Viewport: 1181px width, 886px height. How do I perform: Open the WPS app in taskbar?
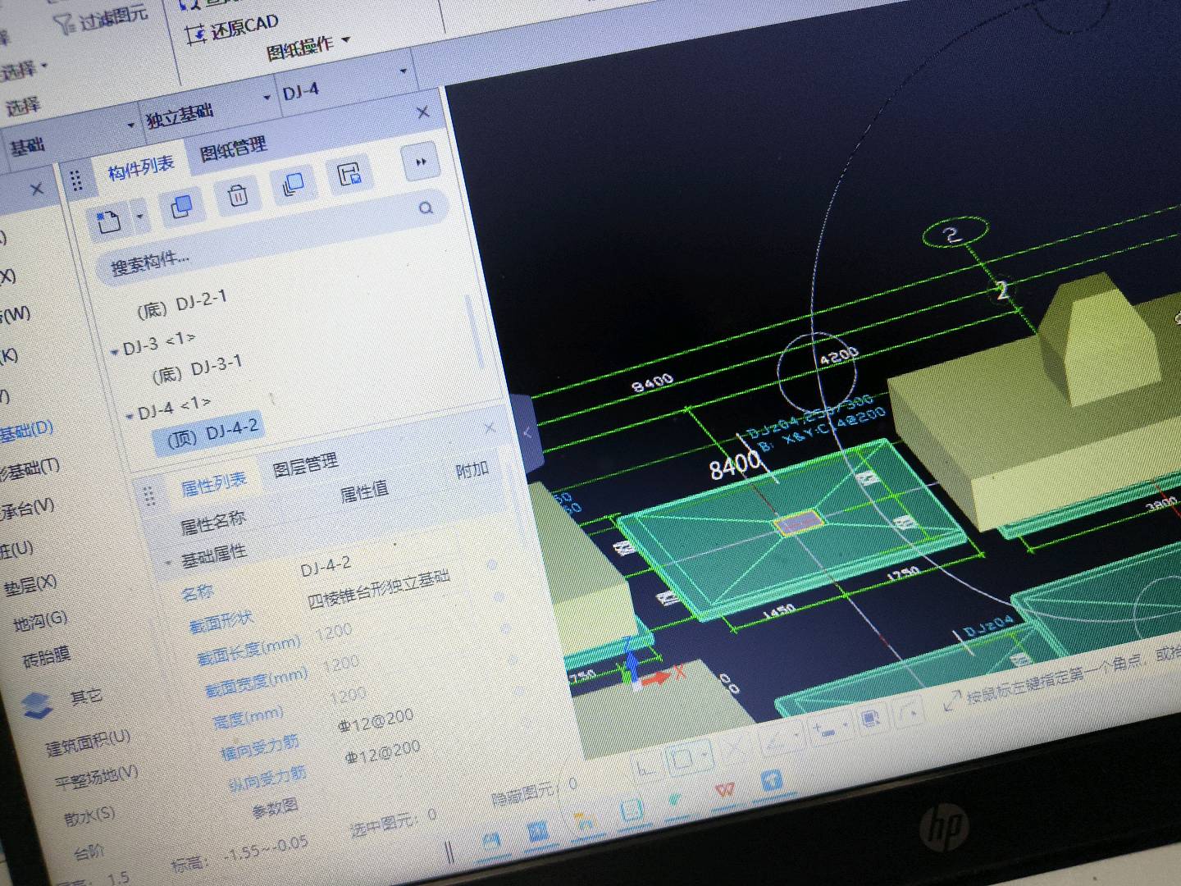[x=724, y=791]
